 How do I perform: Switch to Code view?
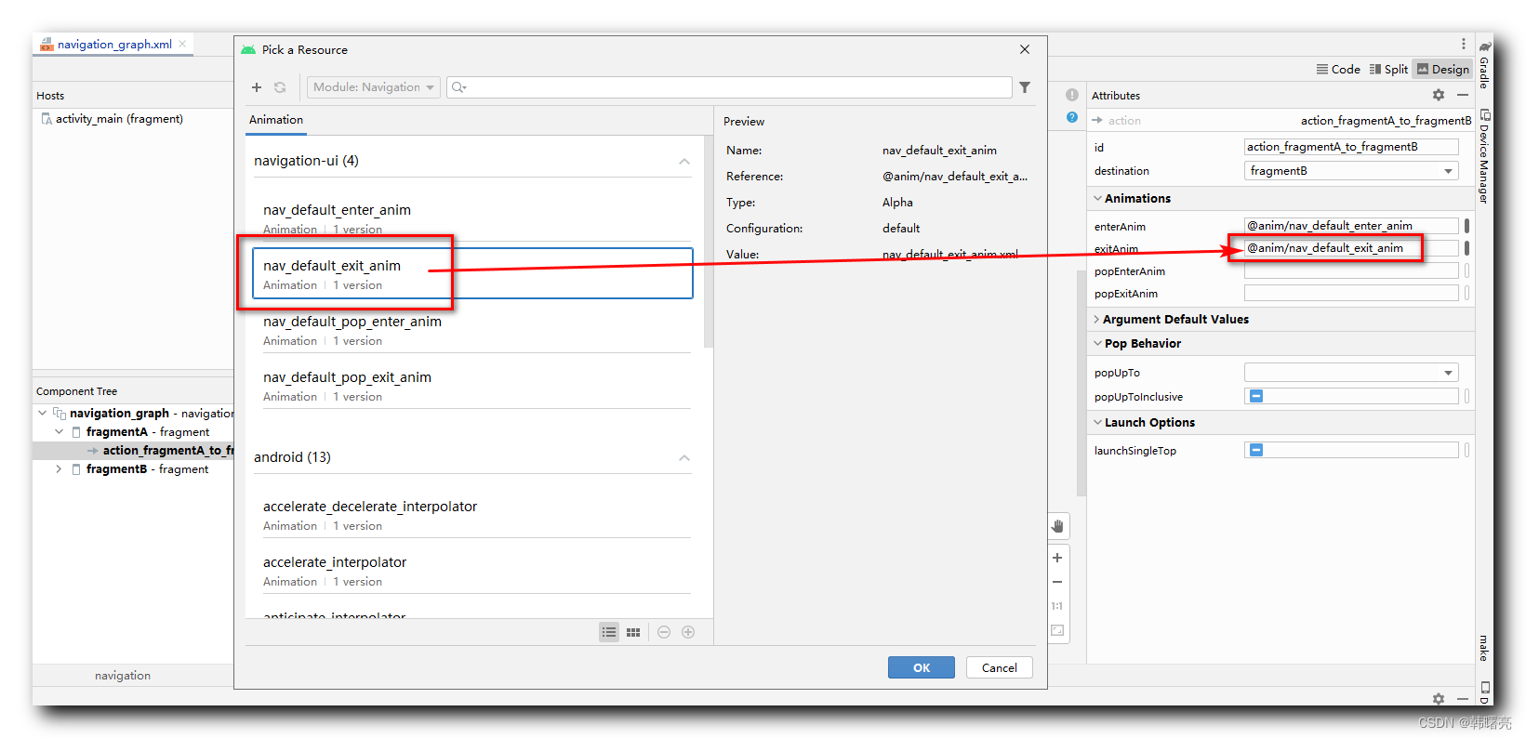point(1338,69)
